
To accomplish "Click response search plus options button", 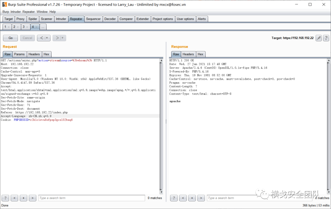I will coord(192,198).
